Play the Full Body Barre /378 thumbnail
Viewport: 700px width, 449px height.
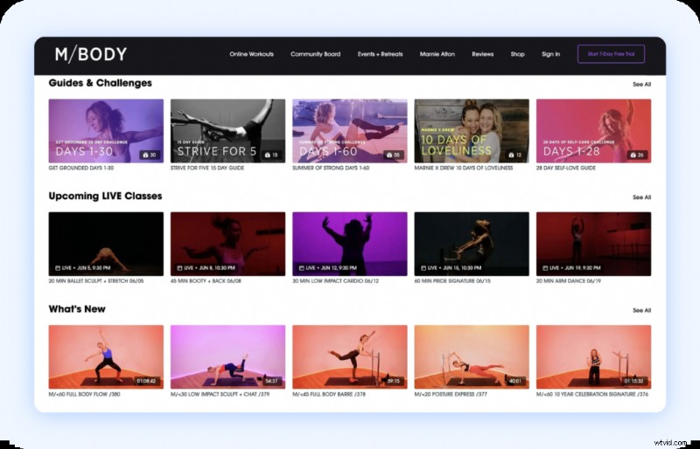pos(349,356)
